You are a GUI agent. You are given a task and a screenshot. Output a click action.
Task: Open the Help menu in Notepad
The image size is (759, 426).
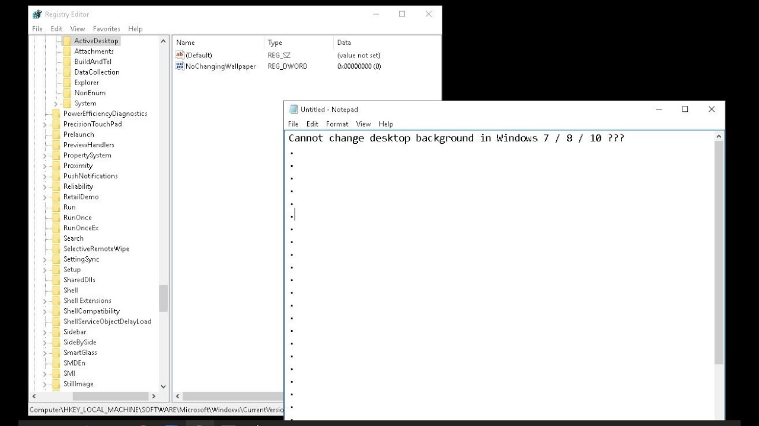point(386,124)
